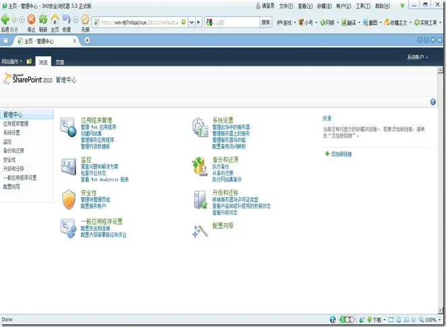
Task: Expand the back history dropdown arrow
Action: (x=22, y=20)
